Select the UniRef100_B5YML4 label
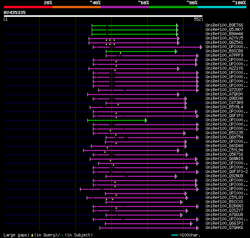 tap(224, 107)
